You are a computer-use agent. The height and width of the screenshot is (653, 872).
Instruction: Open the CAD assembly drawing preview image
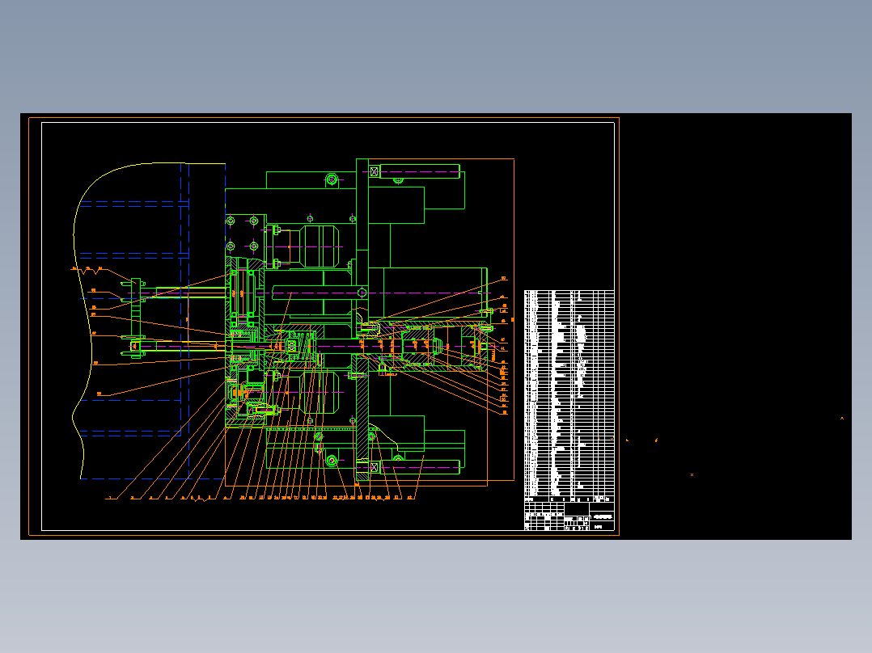(436, 326)
